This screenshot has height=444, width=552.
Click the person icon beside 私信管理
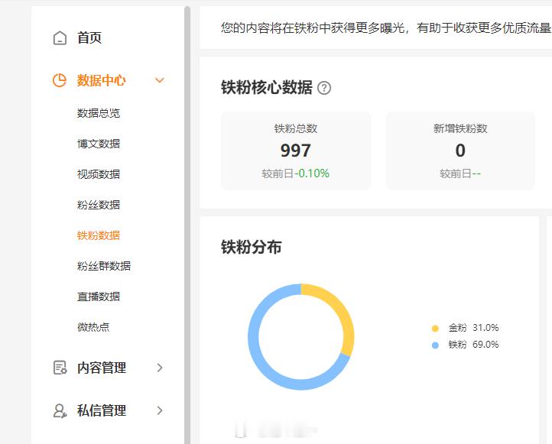click(x=60, y=410)
